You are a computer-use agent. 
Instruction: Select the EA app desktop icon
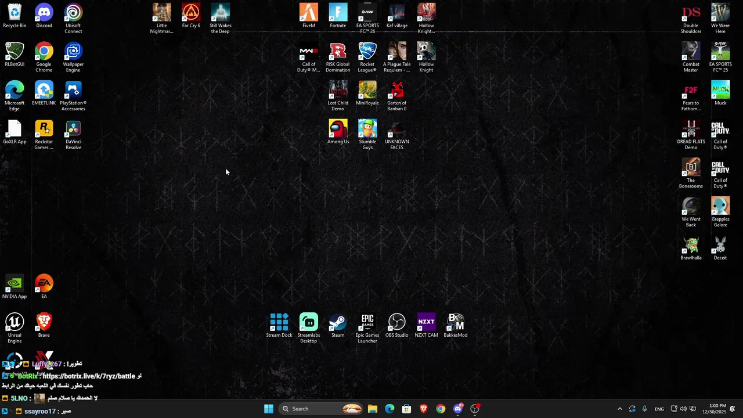click(44, 287)
